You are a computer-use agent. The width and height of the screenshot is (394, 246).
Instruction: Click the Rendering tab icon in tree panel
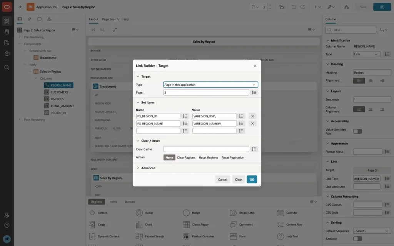(x=20, y=19)
